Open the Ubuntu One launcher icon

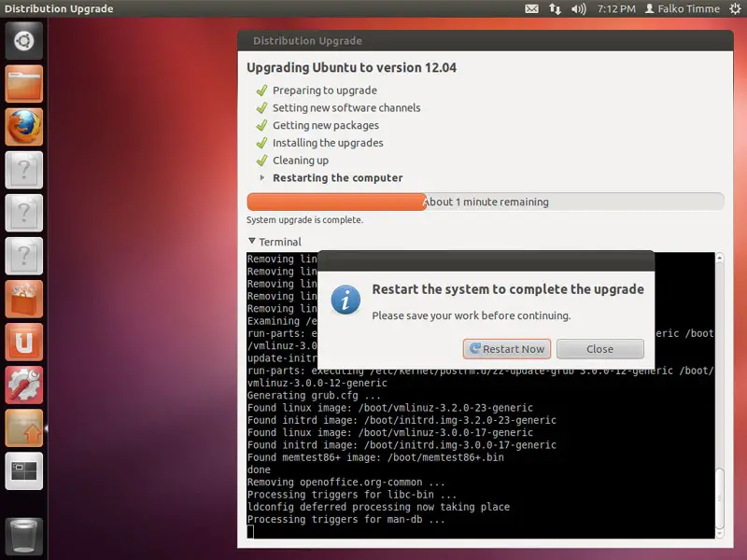point(24,342)
